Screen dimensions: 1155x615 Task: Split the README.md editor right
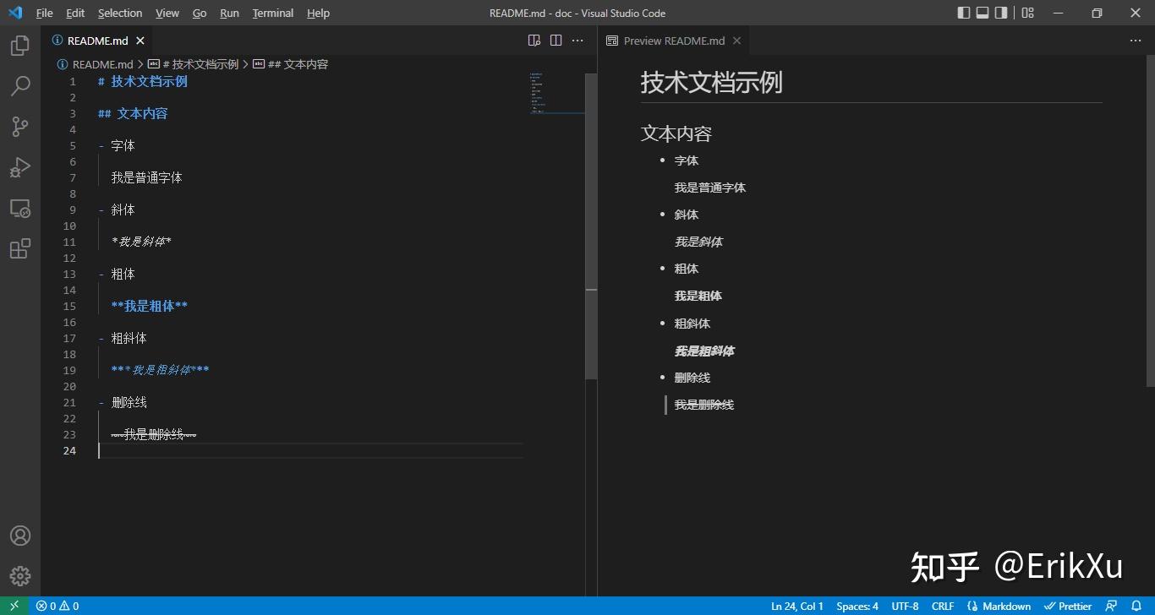pyautogui.click(x=556, y=41)
